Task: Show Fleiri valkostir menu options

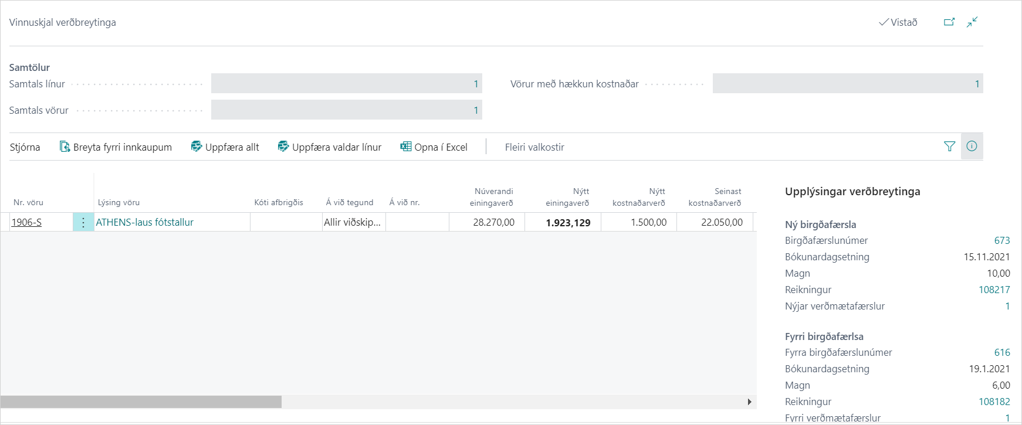Action: tap(534, 147)
